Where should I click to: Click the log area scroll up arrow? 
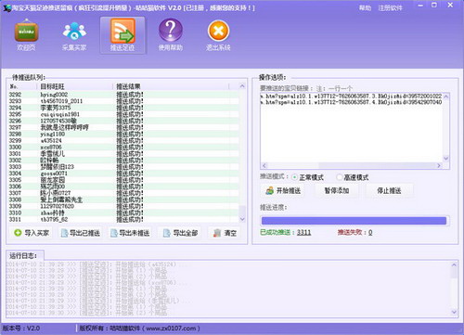pyautogui.click(x=454, y=264)
